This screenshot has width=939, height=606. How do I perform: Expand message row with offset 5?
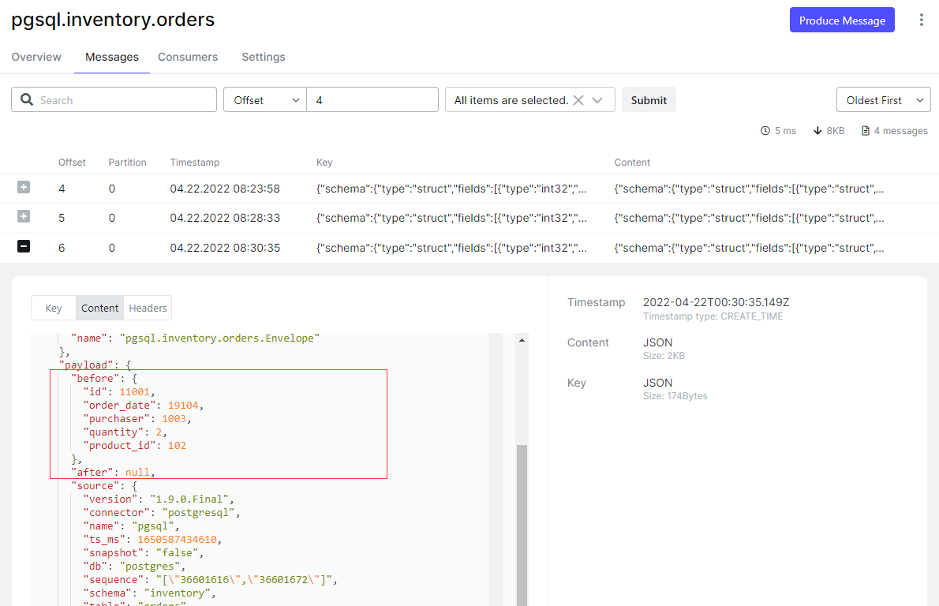tap(24, 216)
